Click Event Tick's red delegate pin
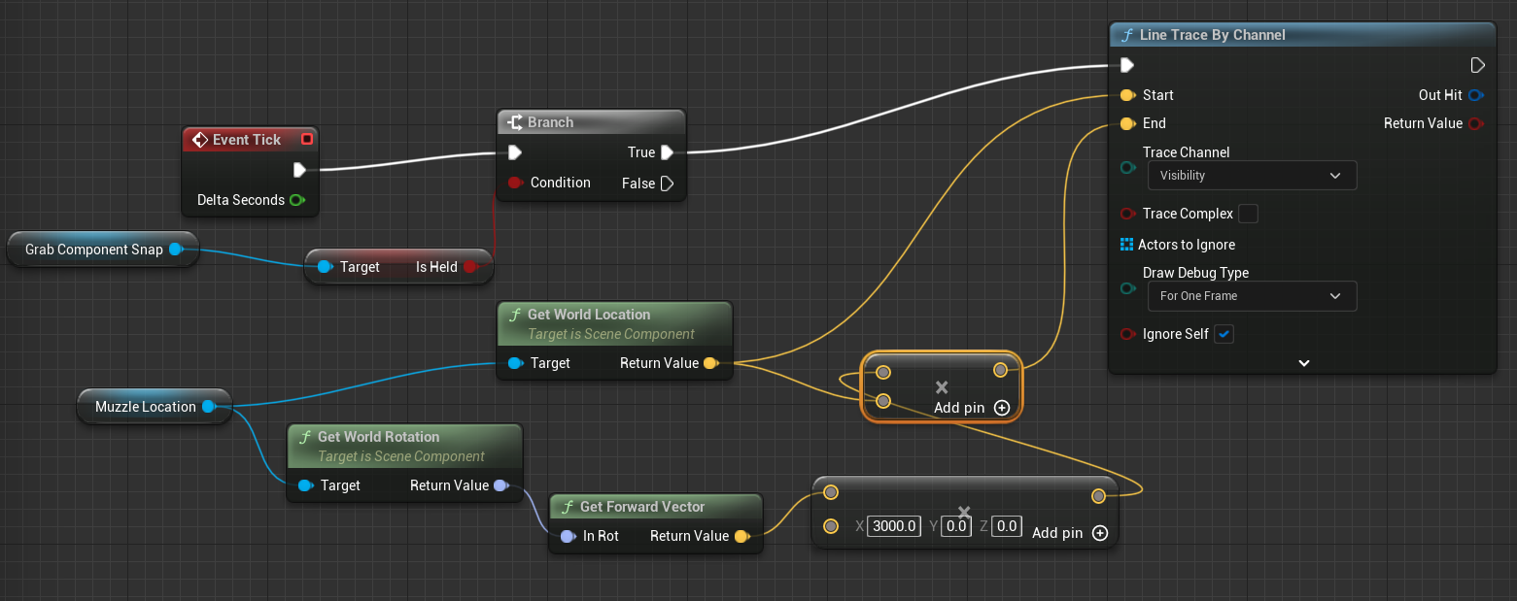Image resolution: width=1517 pixels, height=601 pixels. pyautogui.click(x=307, y=140)
